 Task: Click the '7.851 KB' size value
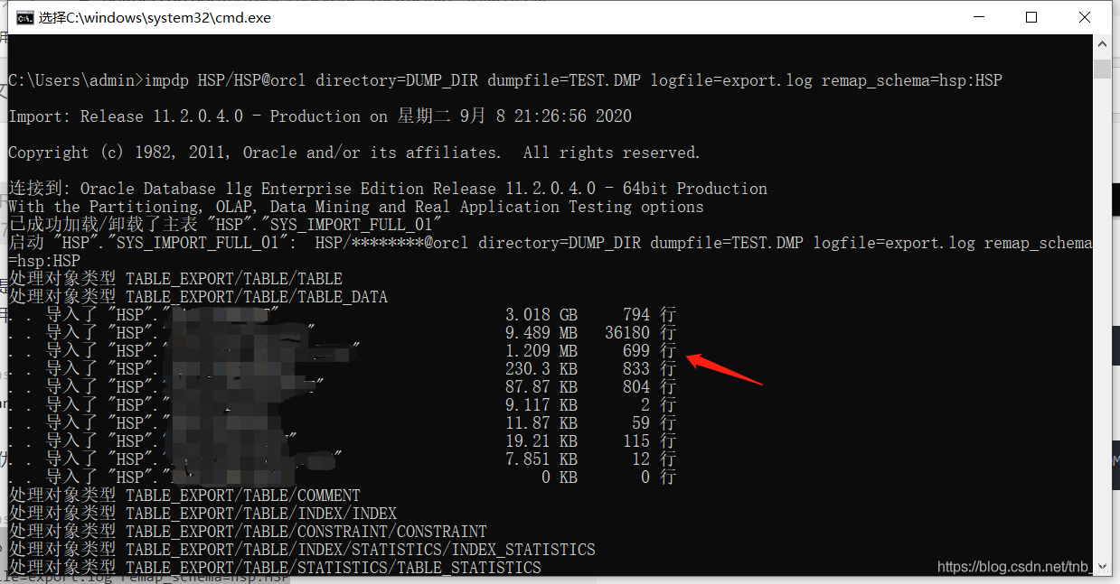pyautogui.click(x=541, y=459)
